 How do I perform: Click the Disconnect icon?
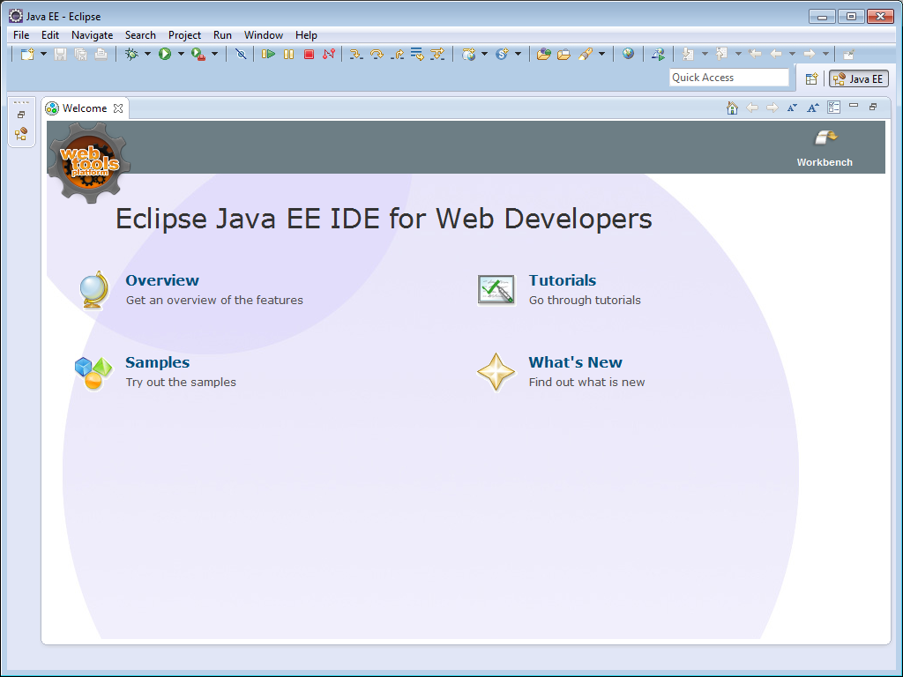click(x=328, y=54)
